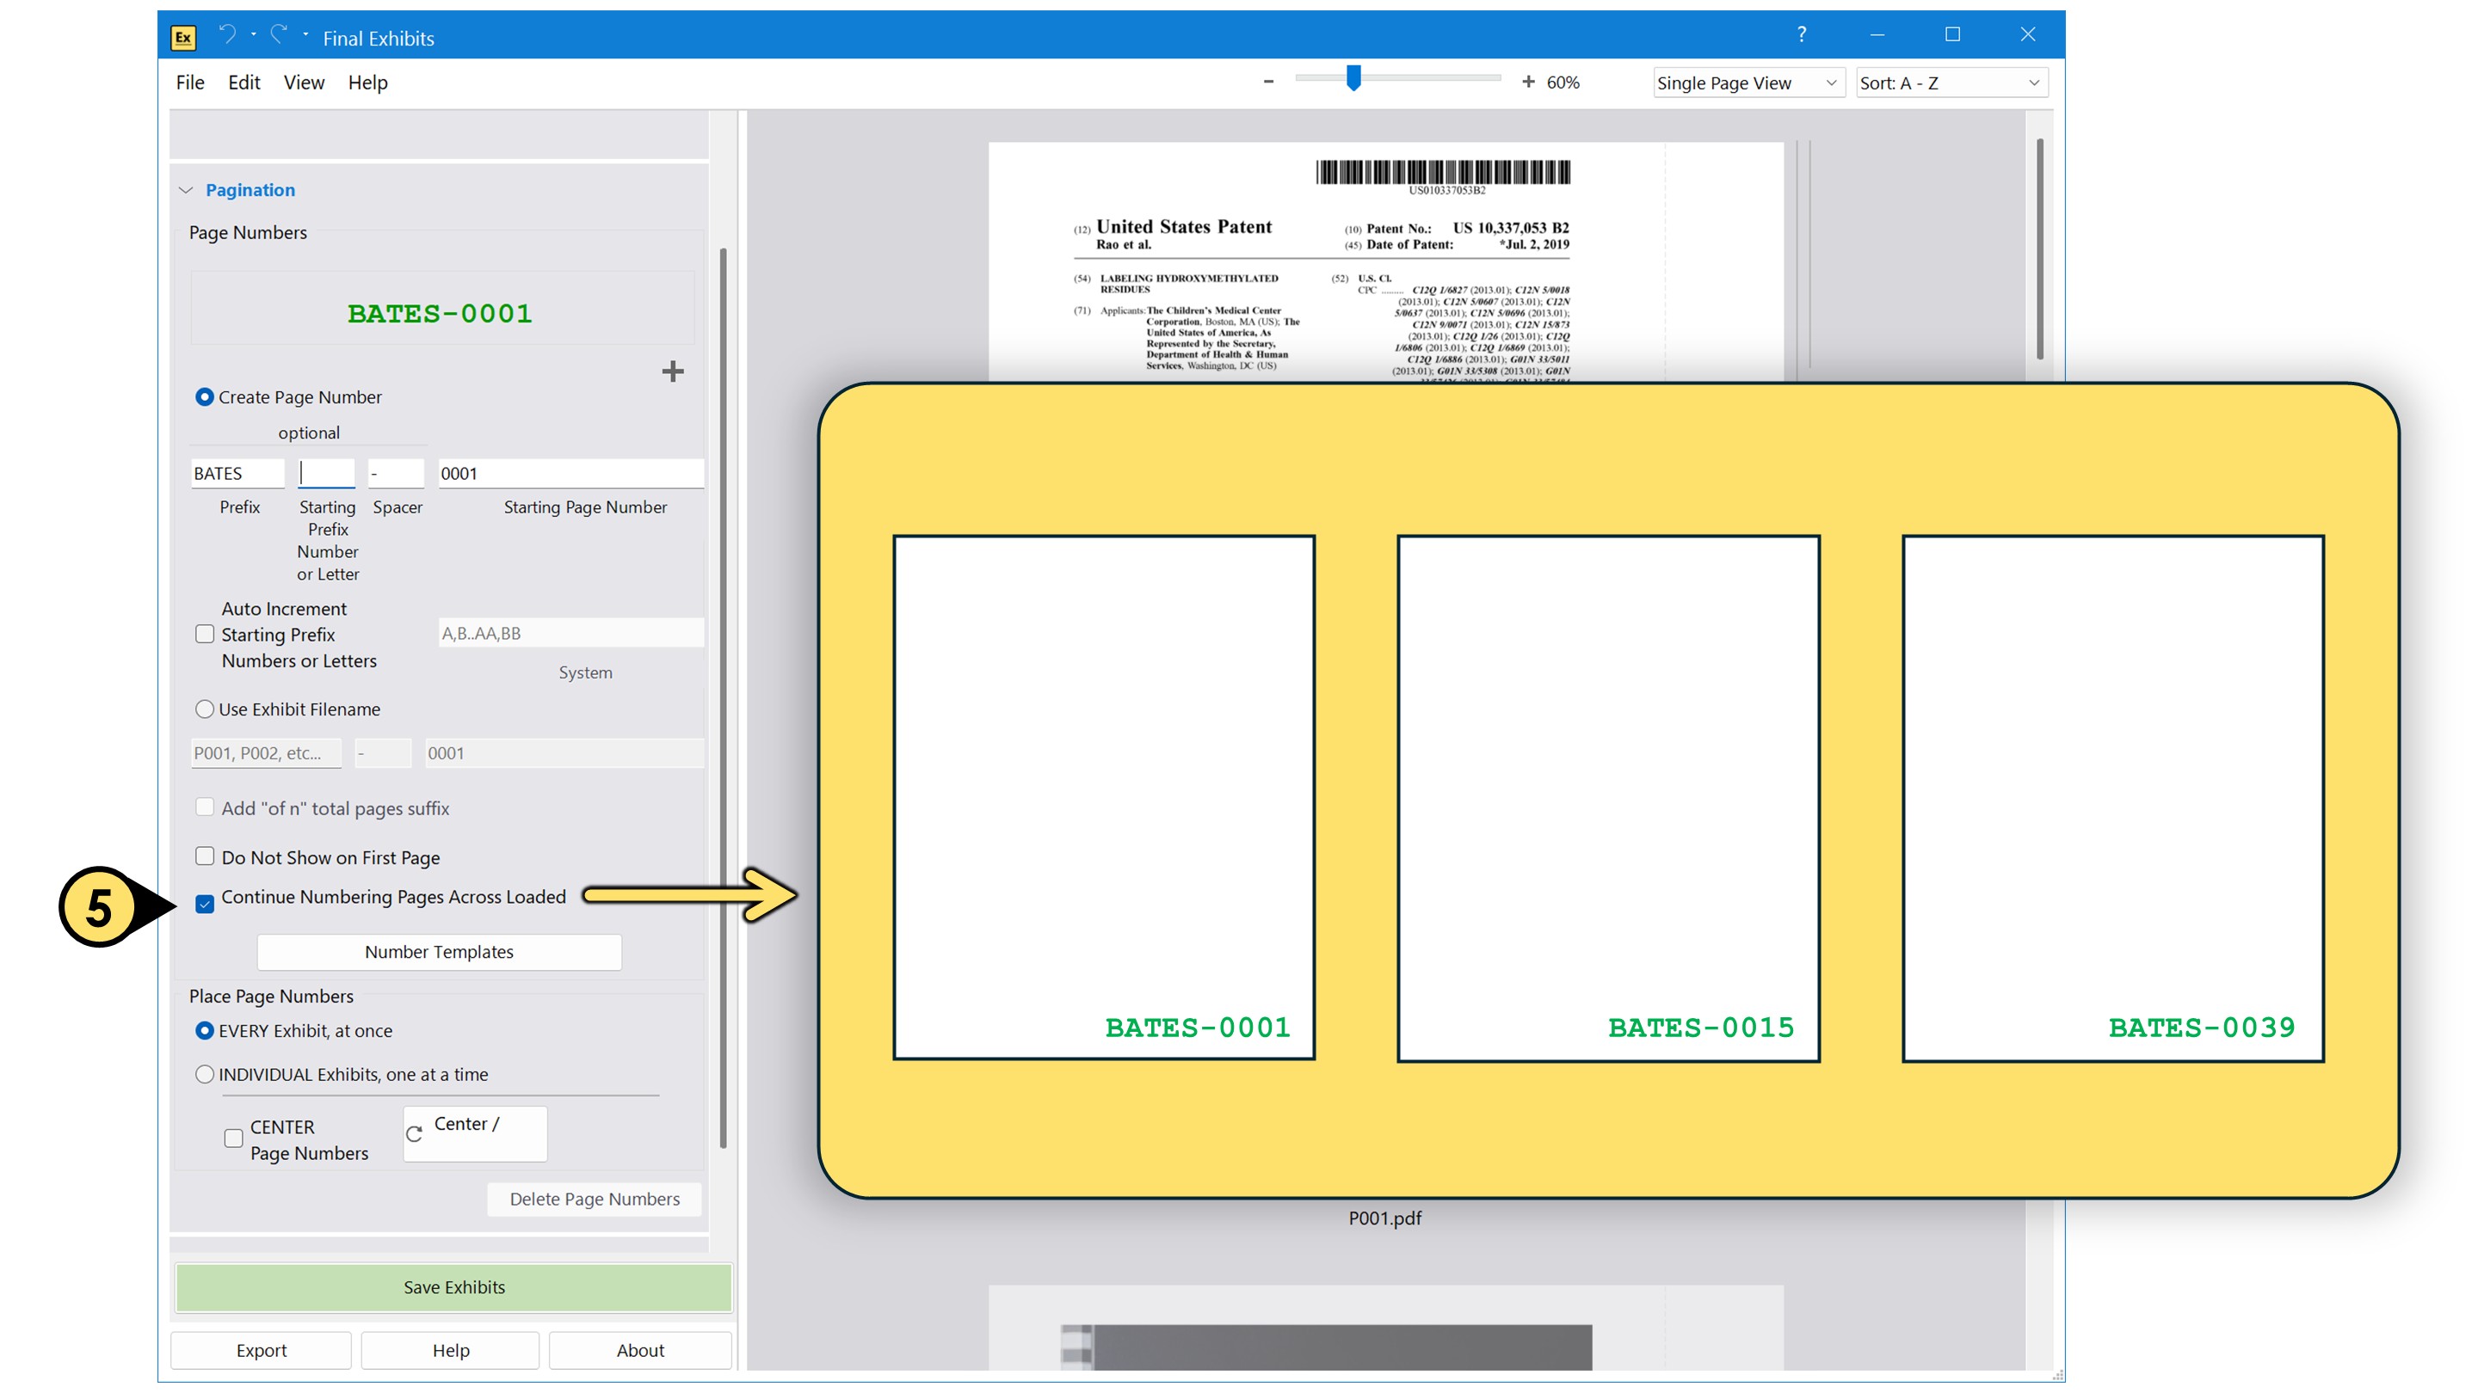The width and height of the screenshot is (2478, 1393).
Task: Open the Single Page View dropdown
Action: (1747, 83)
